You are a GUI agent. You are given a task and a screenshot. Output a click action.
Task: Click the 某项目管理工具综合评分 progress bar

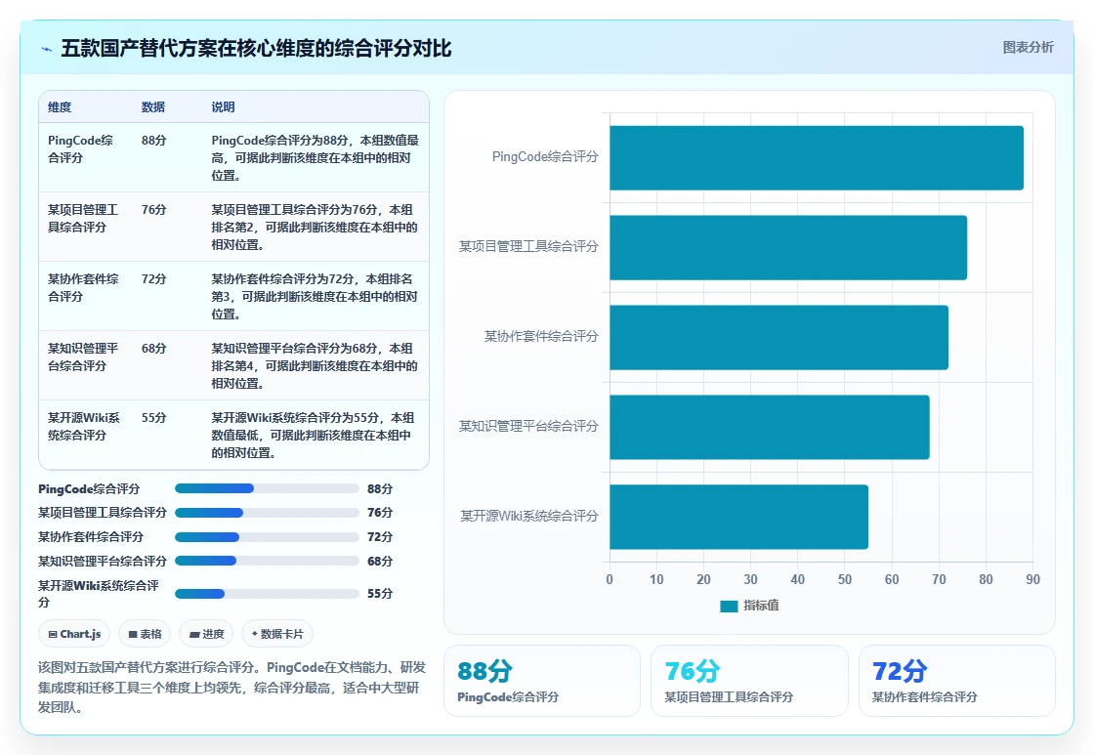pos(267,513)
